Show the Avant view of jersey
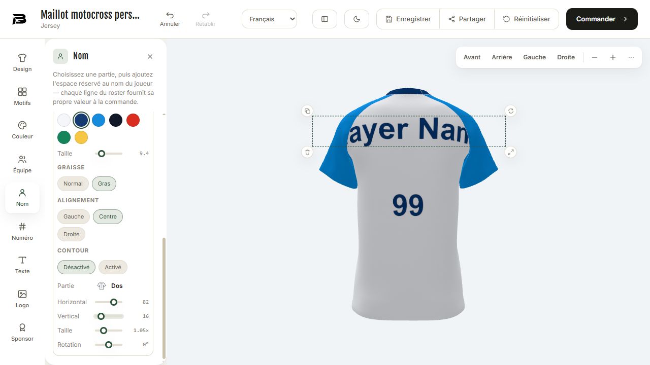The image size is (650, 365). point(472,57)
